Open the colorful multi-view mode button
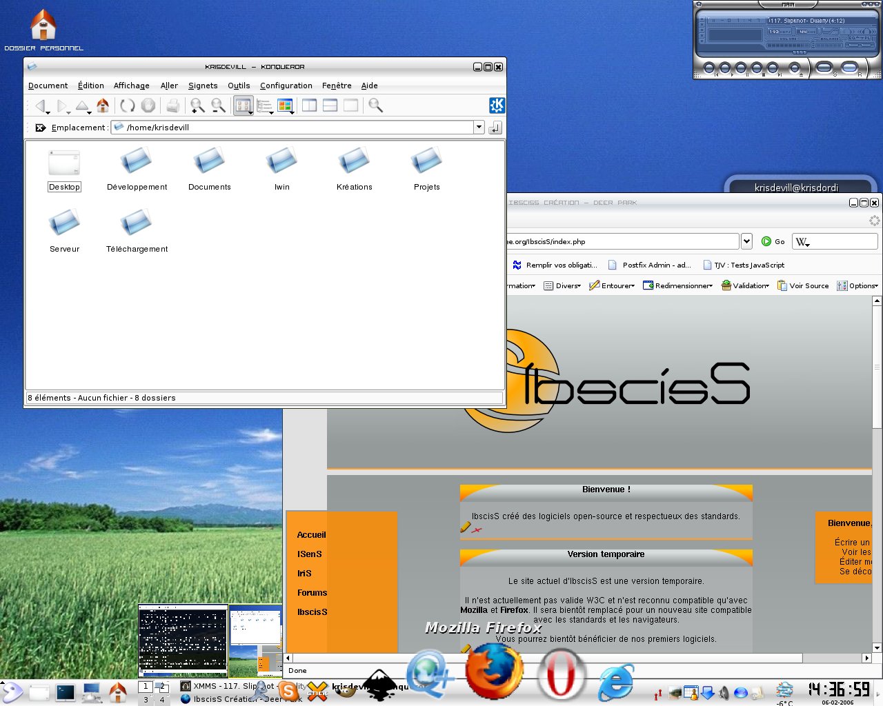Viewport: 883px width, 706px height. tap(285, 105)
